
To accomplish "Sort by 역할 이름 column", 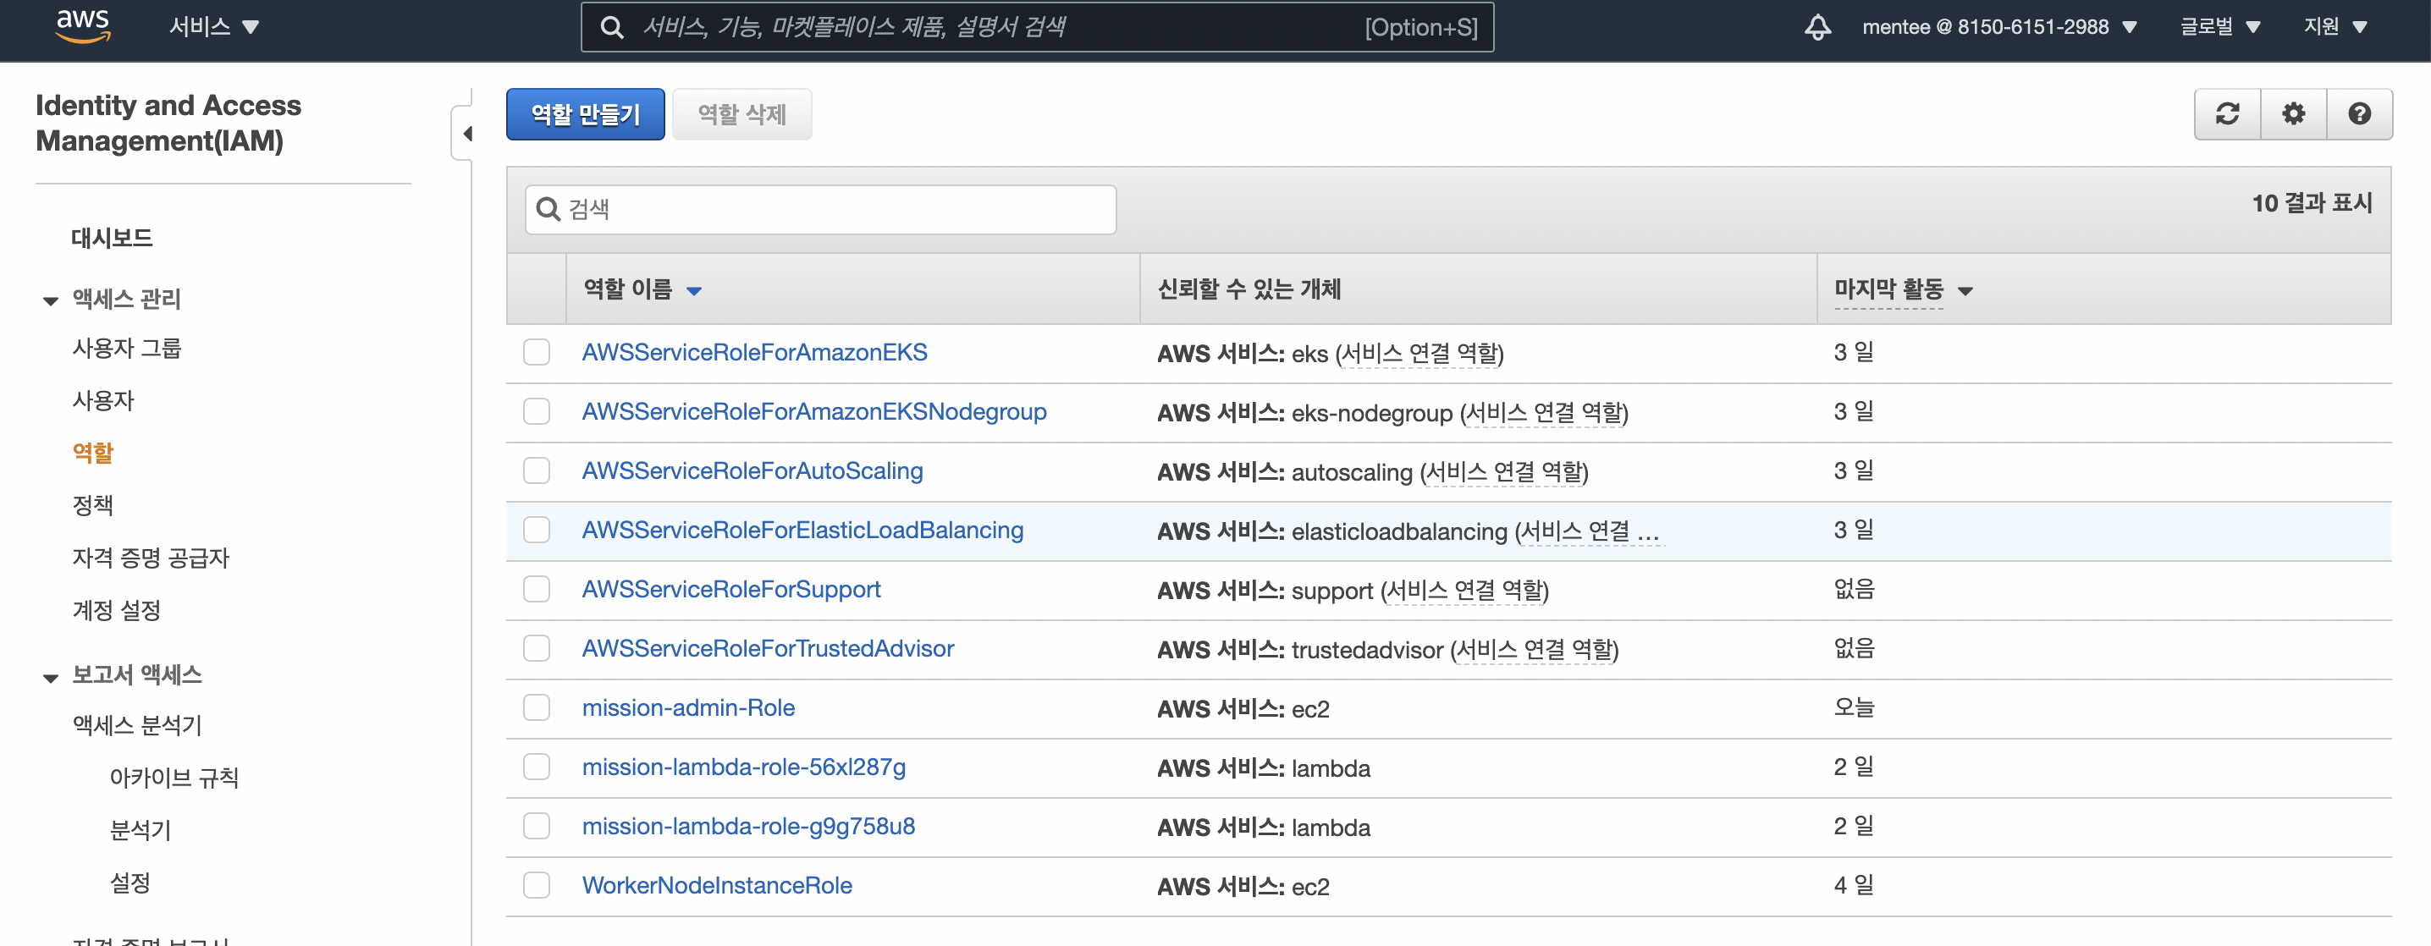I will click(x=642, y=289).
